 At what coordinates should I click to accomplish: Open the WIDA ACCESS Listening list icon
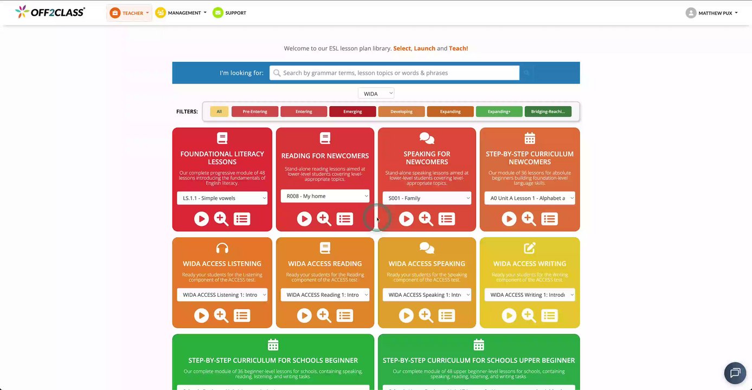click(x=242, y=315)
